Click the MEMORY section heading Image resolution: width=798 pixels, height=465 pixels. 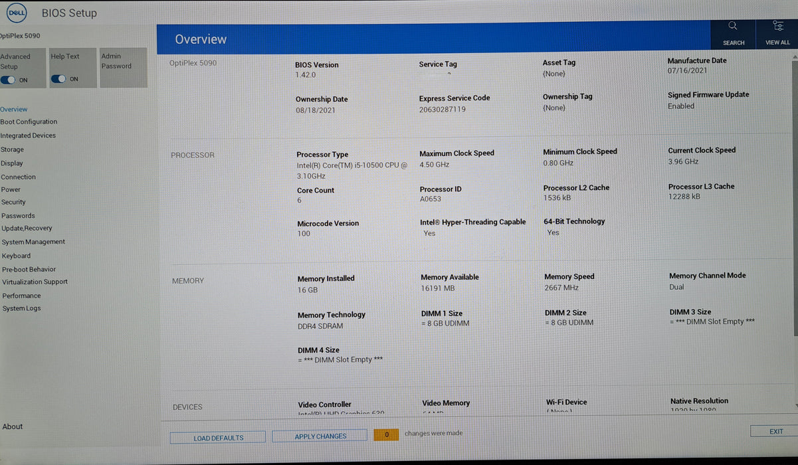pyautogui.click(x=188, y=281)
